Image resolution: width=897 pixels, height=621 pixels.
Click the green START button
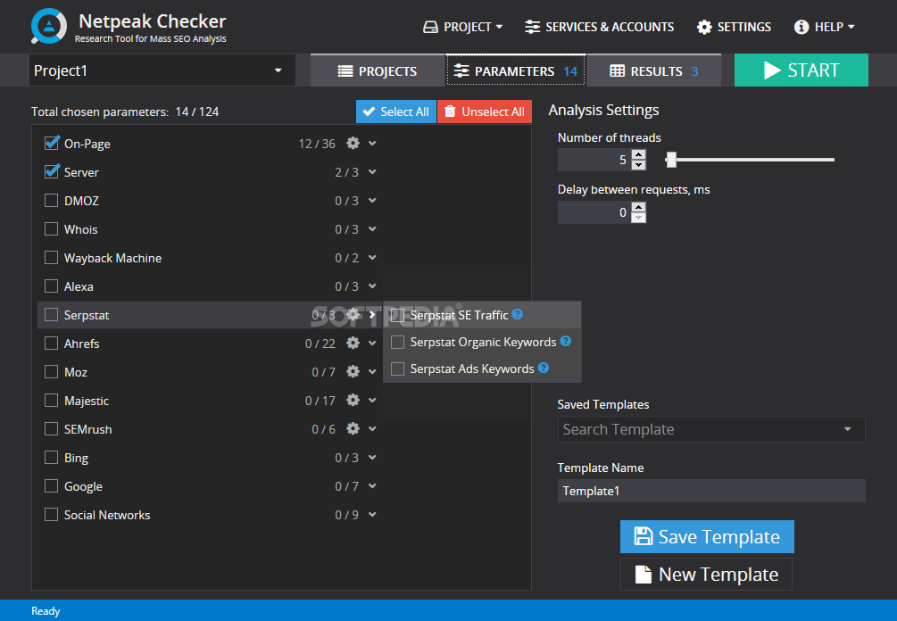pyautogui.click(x=801, y=70)
